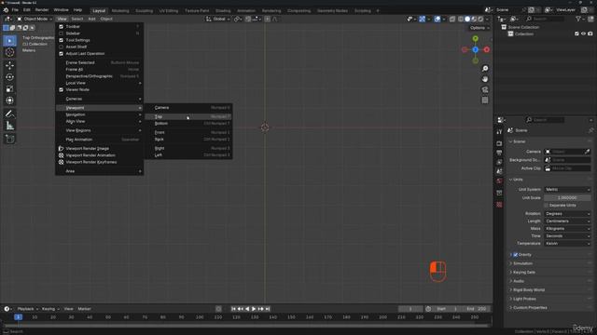Open the Navigation submenu
The width and height of the screenshot is (597, 335).
pyautogui.click(x=100, y=114)
